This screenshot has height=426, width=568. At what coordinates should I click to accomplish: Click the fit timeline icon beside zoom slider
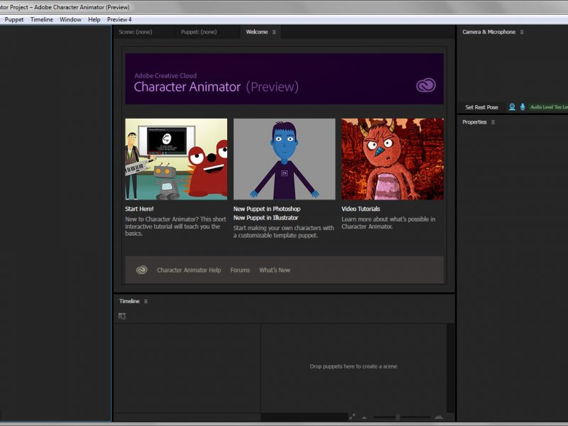pyautogui.click(x=351, y=417)
